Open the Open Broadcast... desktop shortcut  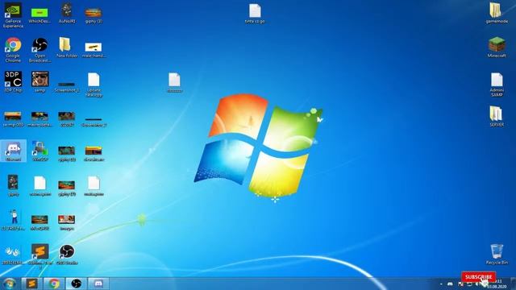(x=40, y=50)
